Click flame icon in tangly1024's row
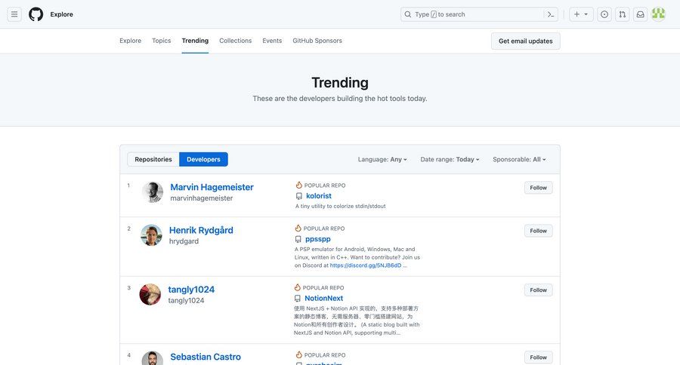 297,287
